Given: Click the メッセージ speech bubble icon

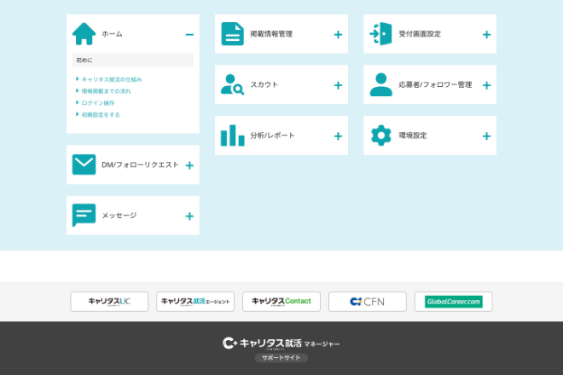Looking at the screenshot, I should [x=84, y=216].
